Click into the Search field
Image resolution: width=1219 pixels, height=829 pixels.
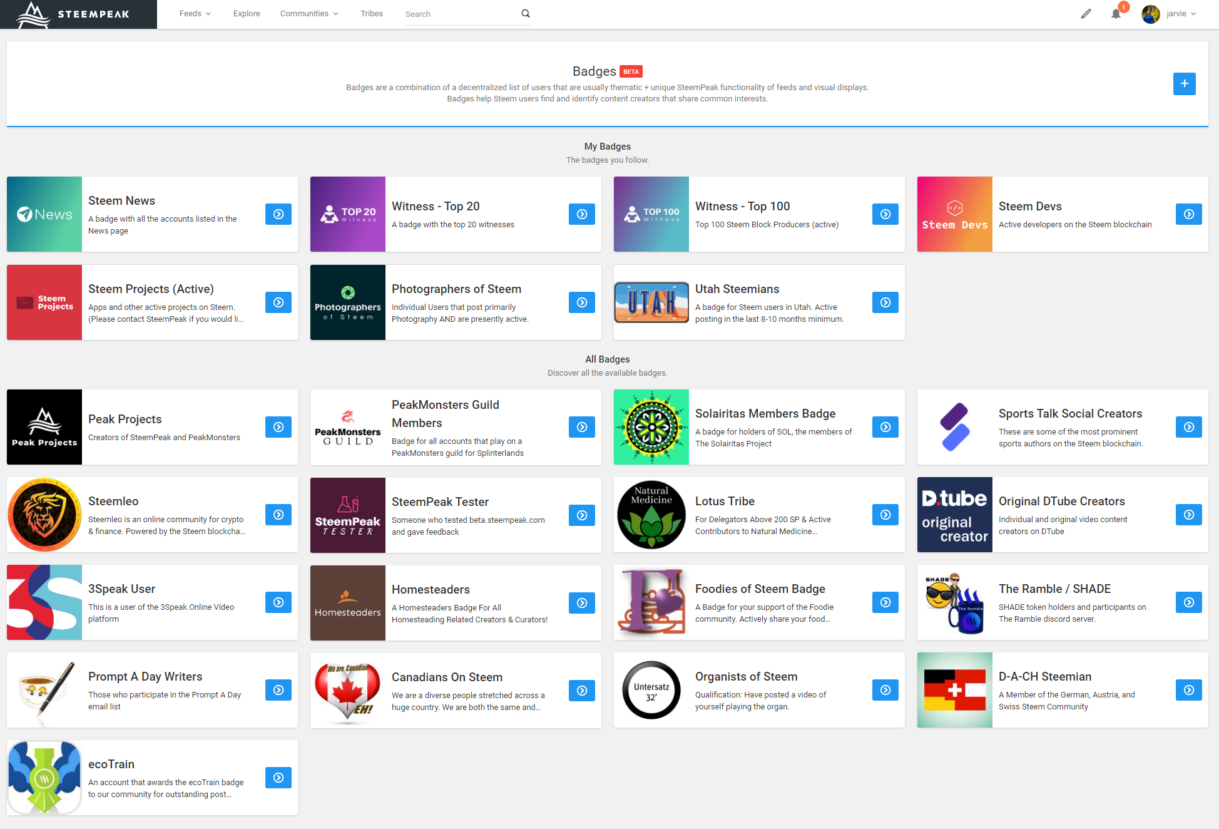(x=461, y=14)
